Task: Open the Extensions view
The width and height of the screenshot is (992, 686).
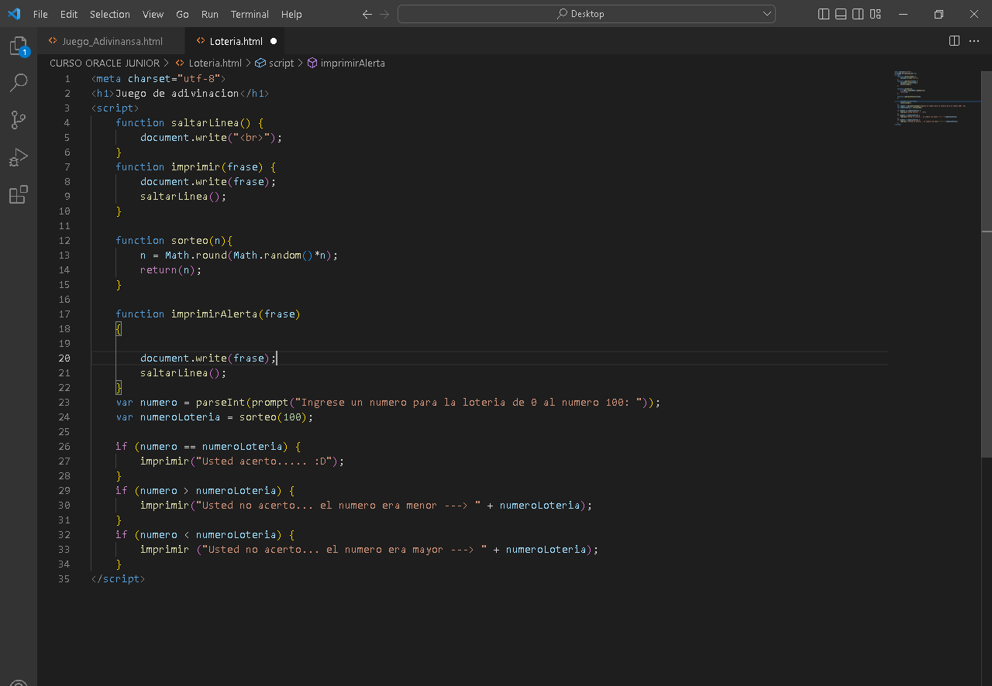Action: click(x=19, y=194)
